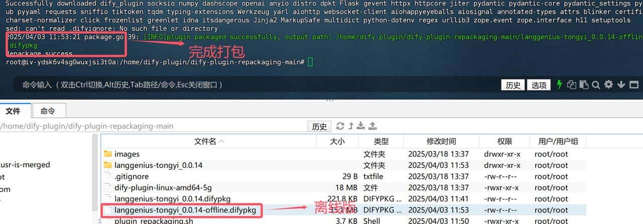Select the .gitignore file name
The height and width of the screenshot is (224, 643).
pos(132,176)
